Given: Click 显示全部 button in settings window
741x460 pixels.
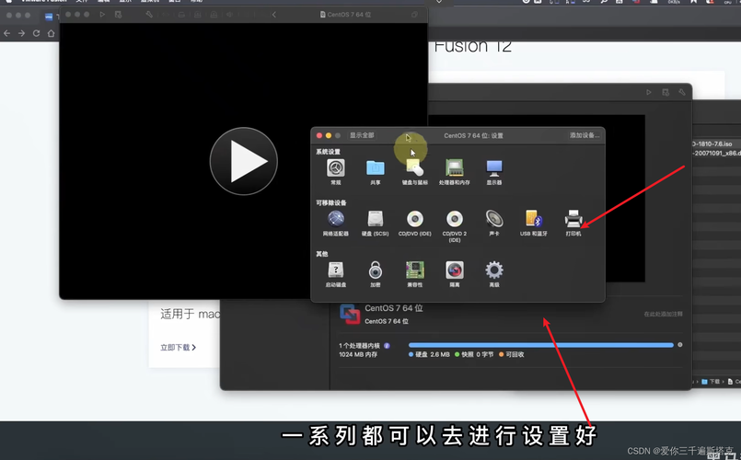Looking at the screenshot, I should [362, 135].
